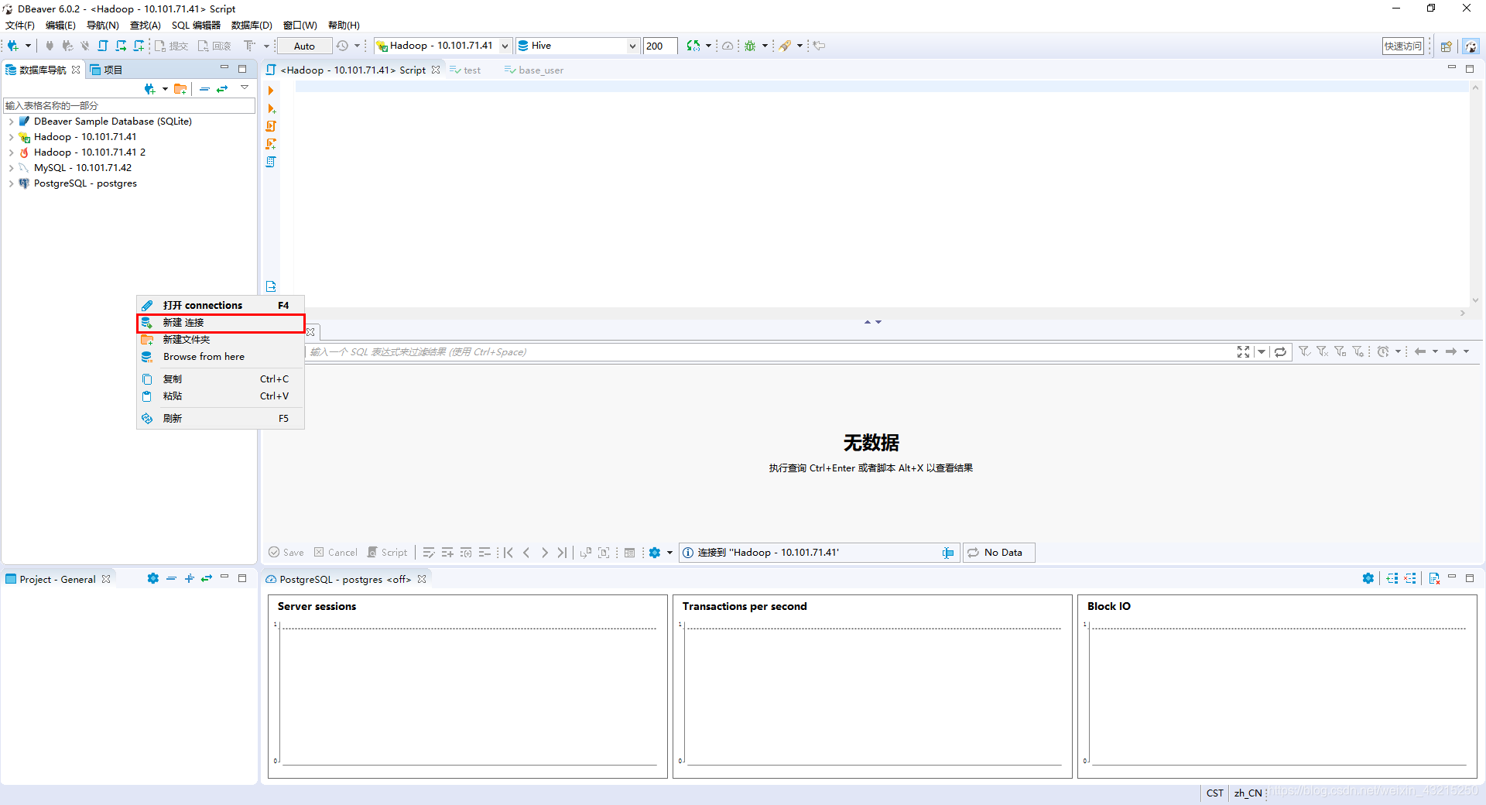Click the refresh results icon in filter bar
Viewport: 1486px width, 805px height.
tap(1280, 351)
